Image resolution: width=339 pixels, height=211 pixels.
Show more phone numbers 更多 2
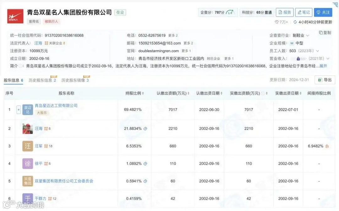coord(173,35)
